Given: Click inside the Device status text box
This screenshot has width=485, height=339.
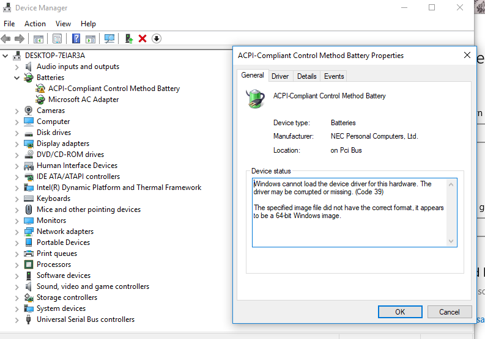Looking at the screenshot, I should (x=355, y=213).
